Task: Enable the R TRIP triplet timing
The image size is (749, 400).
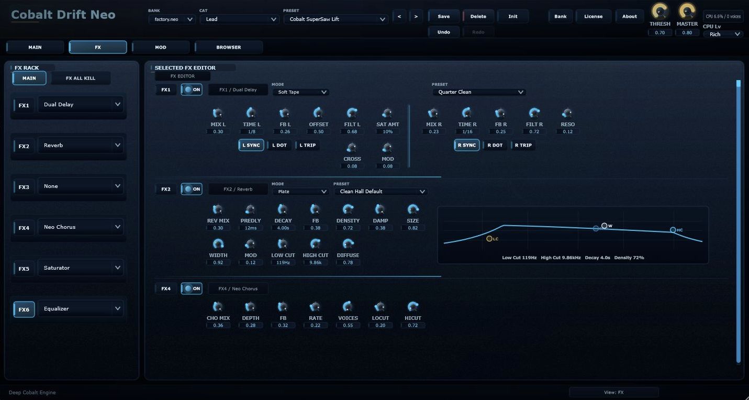Action: click(523, 145)
